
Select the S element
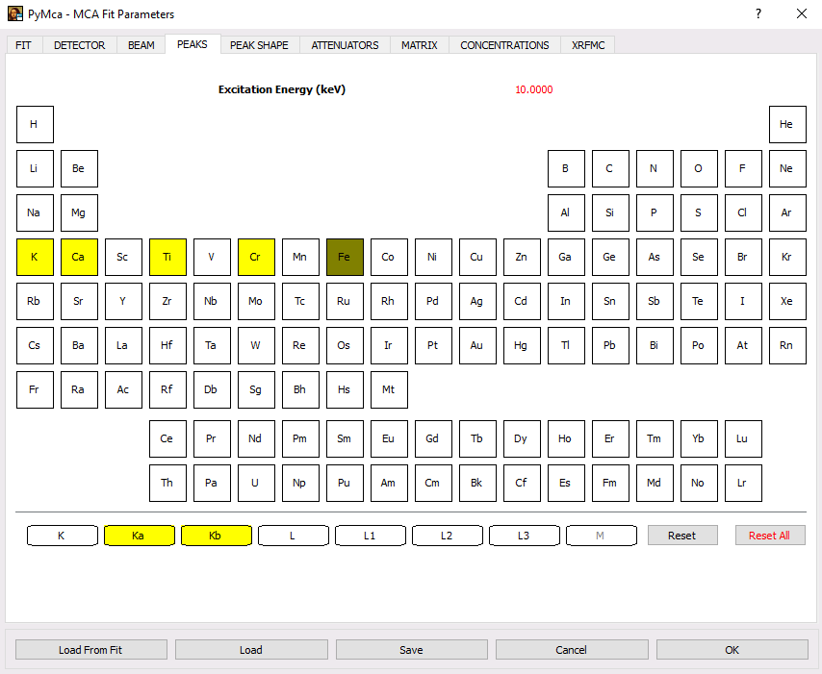[699, 213]
